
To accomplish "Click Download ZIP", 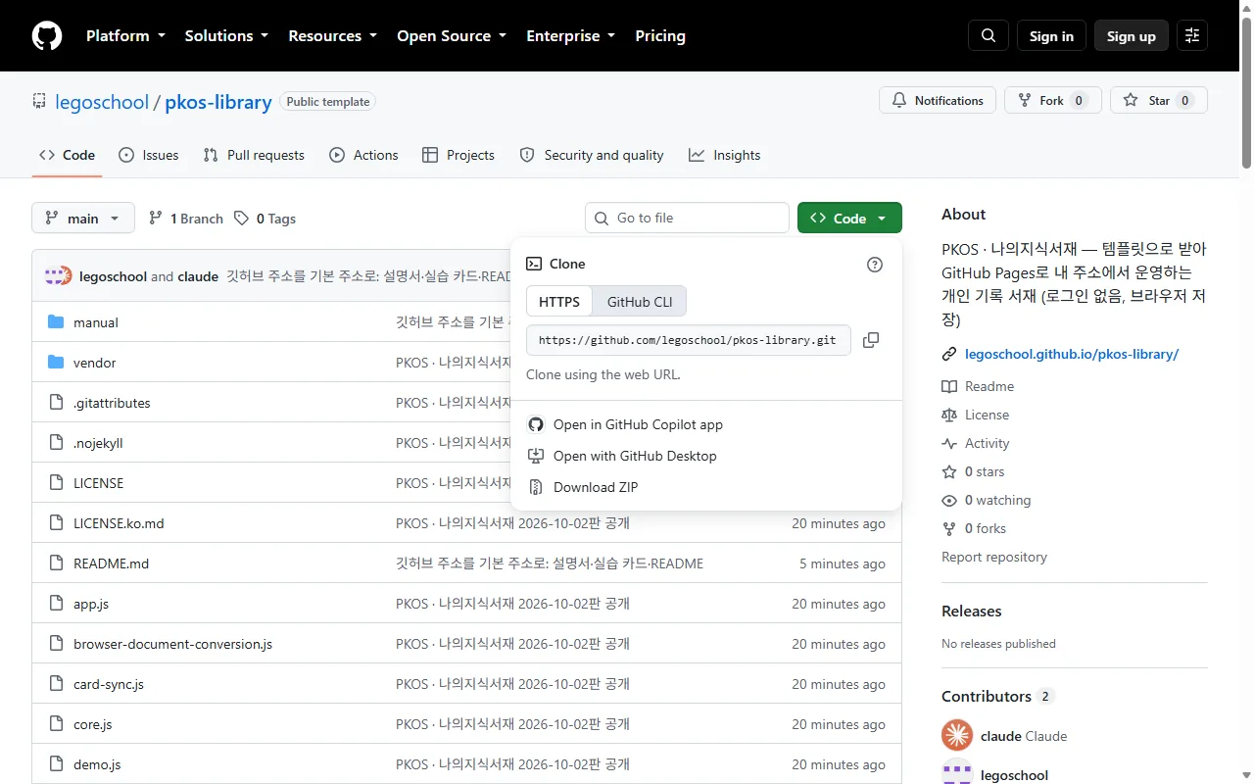I will tap(596, 487).
